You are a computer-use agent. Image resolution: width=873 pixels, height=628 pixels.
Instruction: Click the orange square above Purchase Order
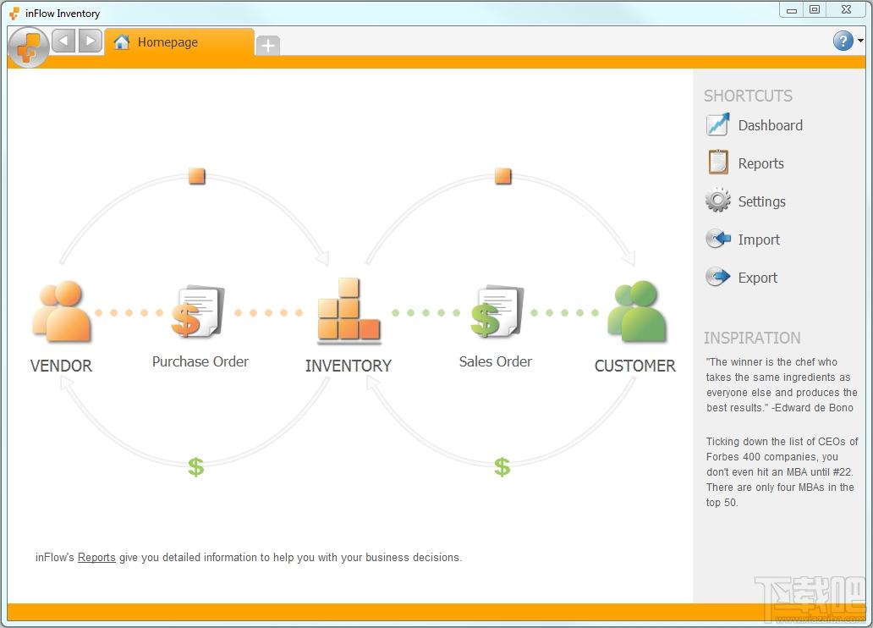[196, 176]
